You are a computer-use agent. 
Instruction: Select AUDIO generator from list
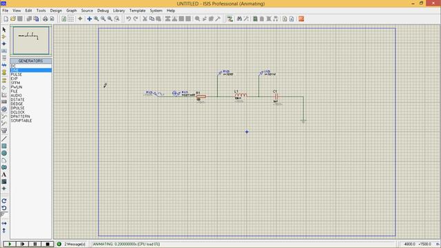(x=31, y=95)
